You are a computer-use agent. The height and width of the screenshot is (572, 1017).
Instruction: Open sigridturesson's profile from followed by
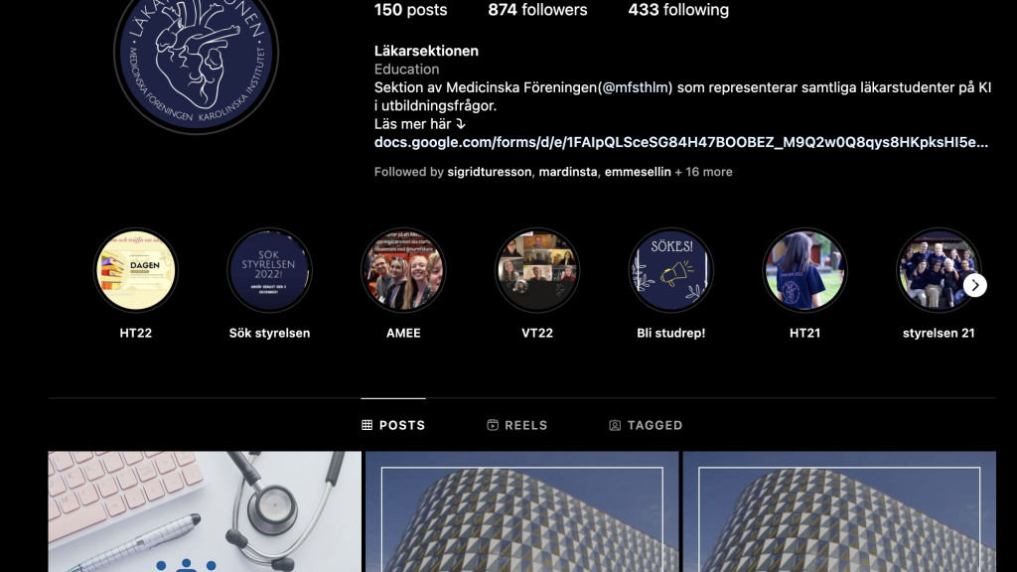tap(489, 172)
